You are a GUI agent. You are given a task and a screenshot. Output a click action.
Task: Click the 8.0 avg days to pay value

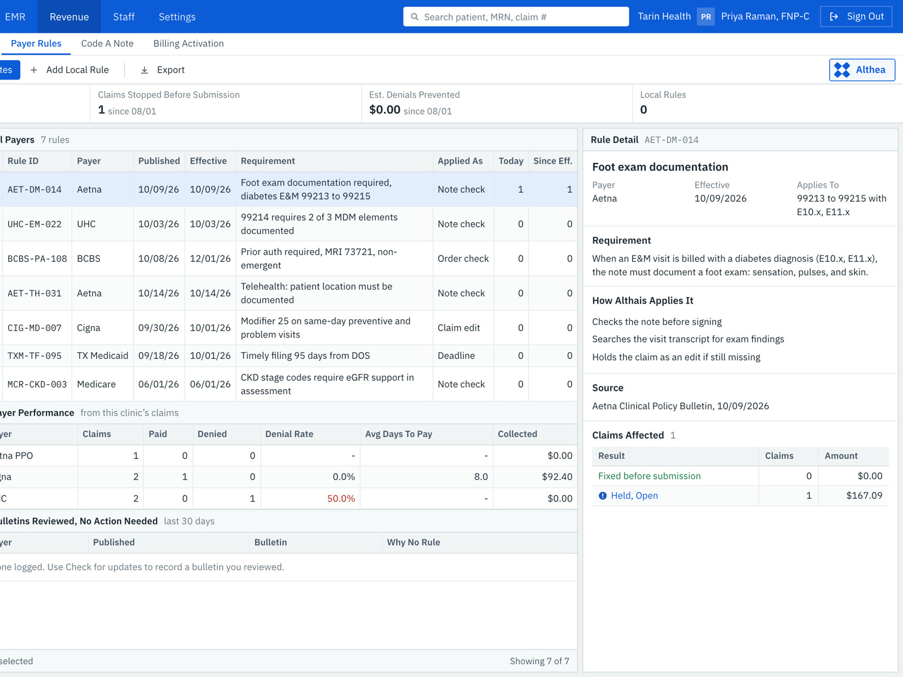pos(481,477)
